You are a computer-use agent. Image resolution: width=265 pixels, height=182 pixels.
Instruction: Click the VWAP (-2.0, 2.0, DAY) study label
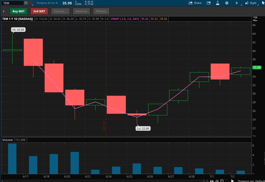[x=125, y=19]
